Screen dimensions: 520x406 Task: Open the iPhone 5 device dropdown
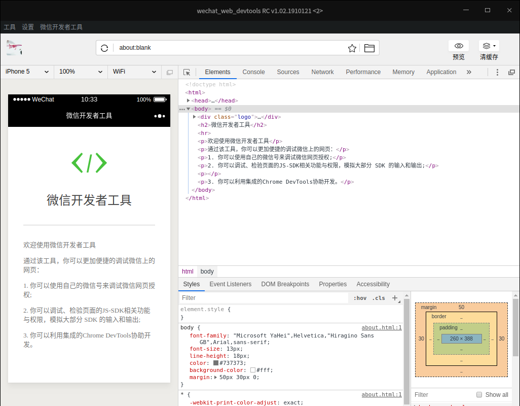[27, 72]
